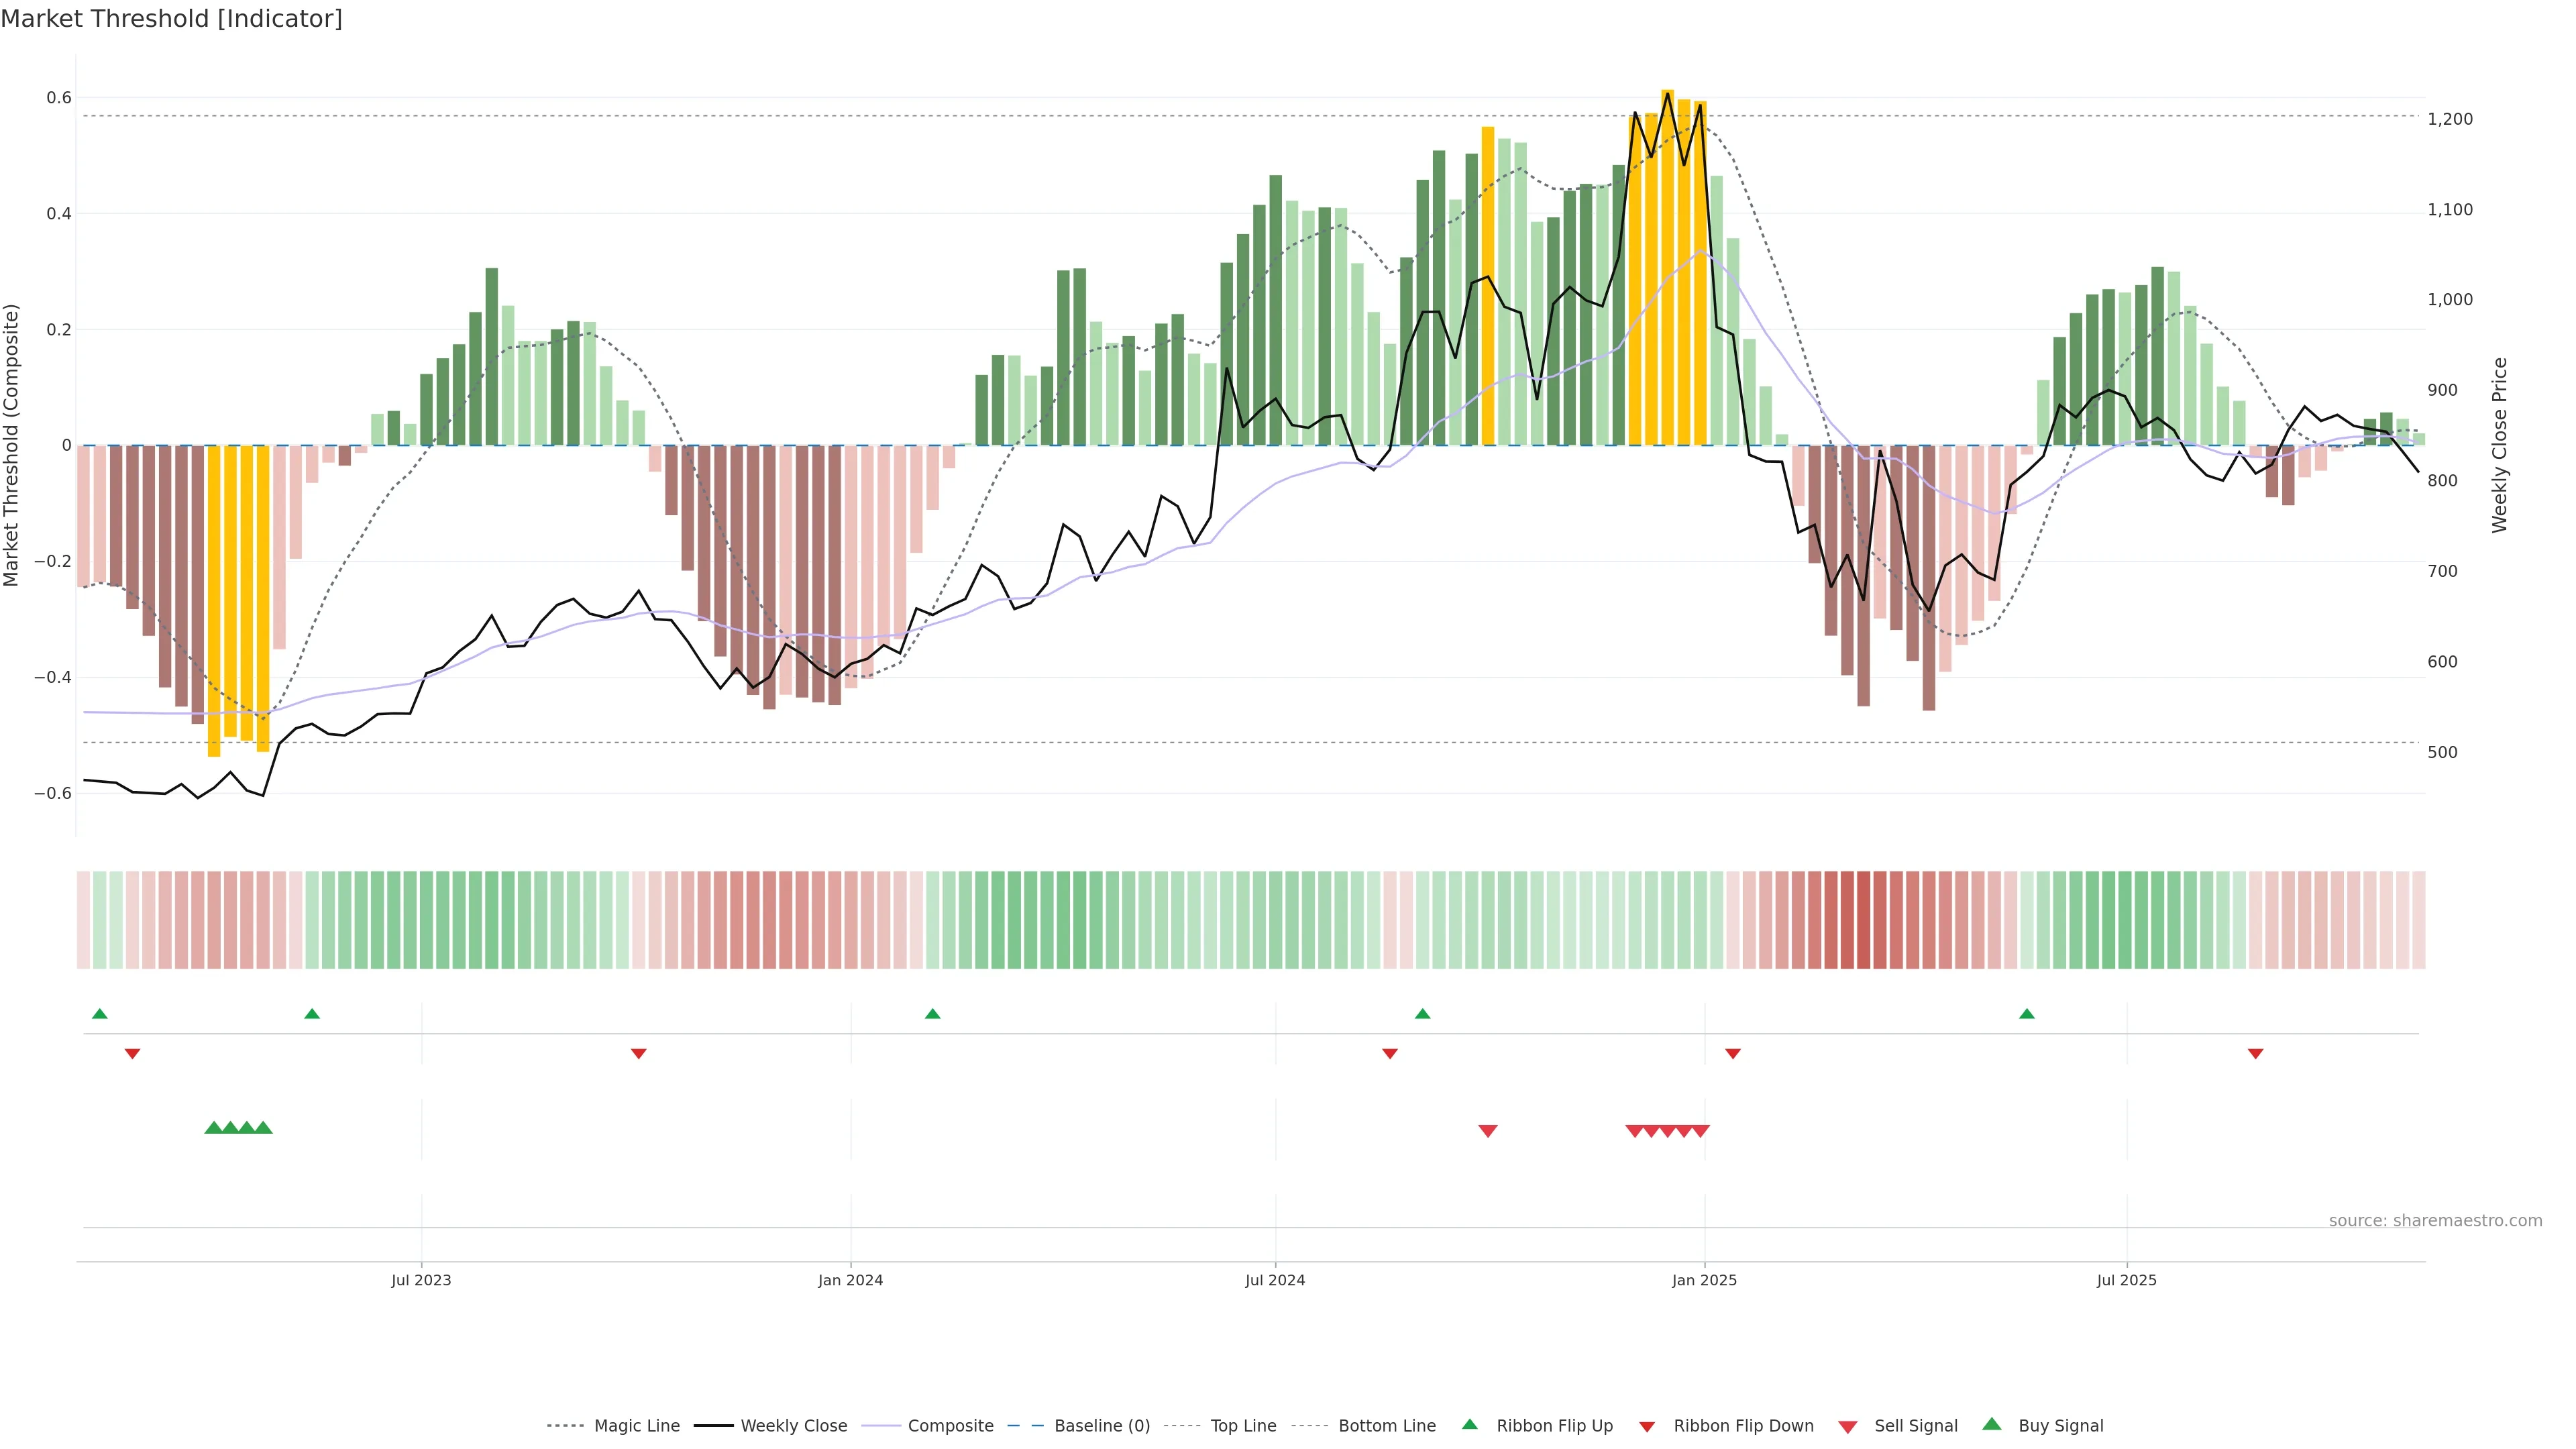Click Ribbon Flip Up legend triangle icon
Image resolution: width=2576 pixels, height=1449 pixels.
click(x=1469, y=1425)
